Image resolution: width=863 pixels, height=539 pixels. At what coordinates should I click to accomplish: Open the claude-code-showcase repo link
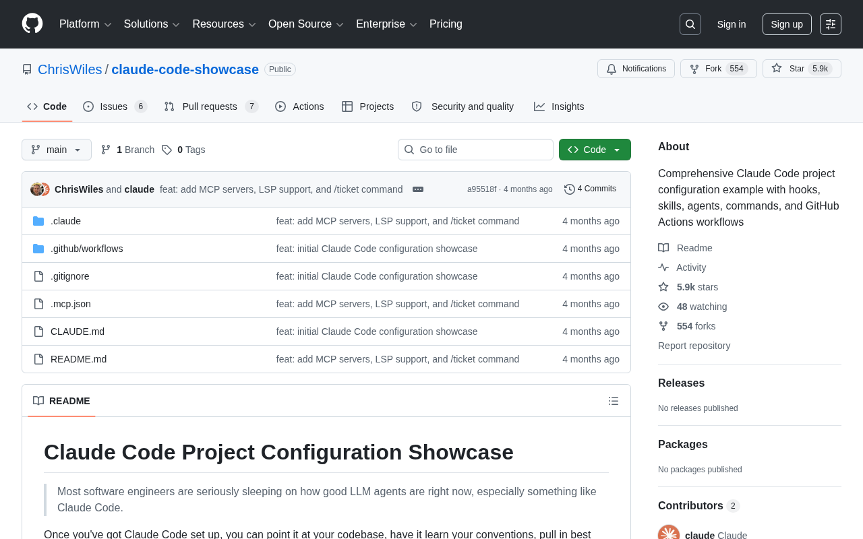pyautogui.click(x=185, y=69)
